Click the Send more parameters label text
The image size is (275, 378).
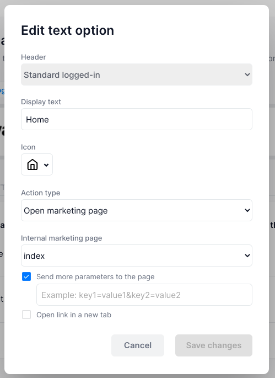click(x=95, y=277)
